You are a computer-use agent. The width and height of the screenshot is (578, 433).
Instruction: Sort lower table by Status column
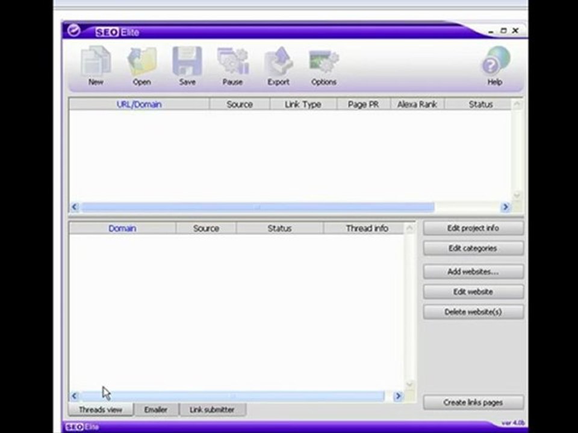point(279,229)
